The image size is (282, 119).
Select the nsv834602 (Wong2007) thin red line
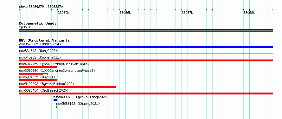[146, 54]
